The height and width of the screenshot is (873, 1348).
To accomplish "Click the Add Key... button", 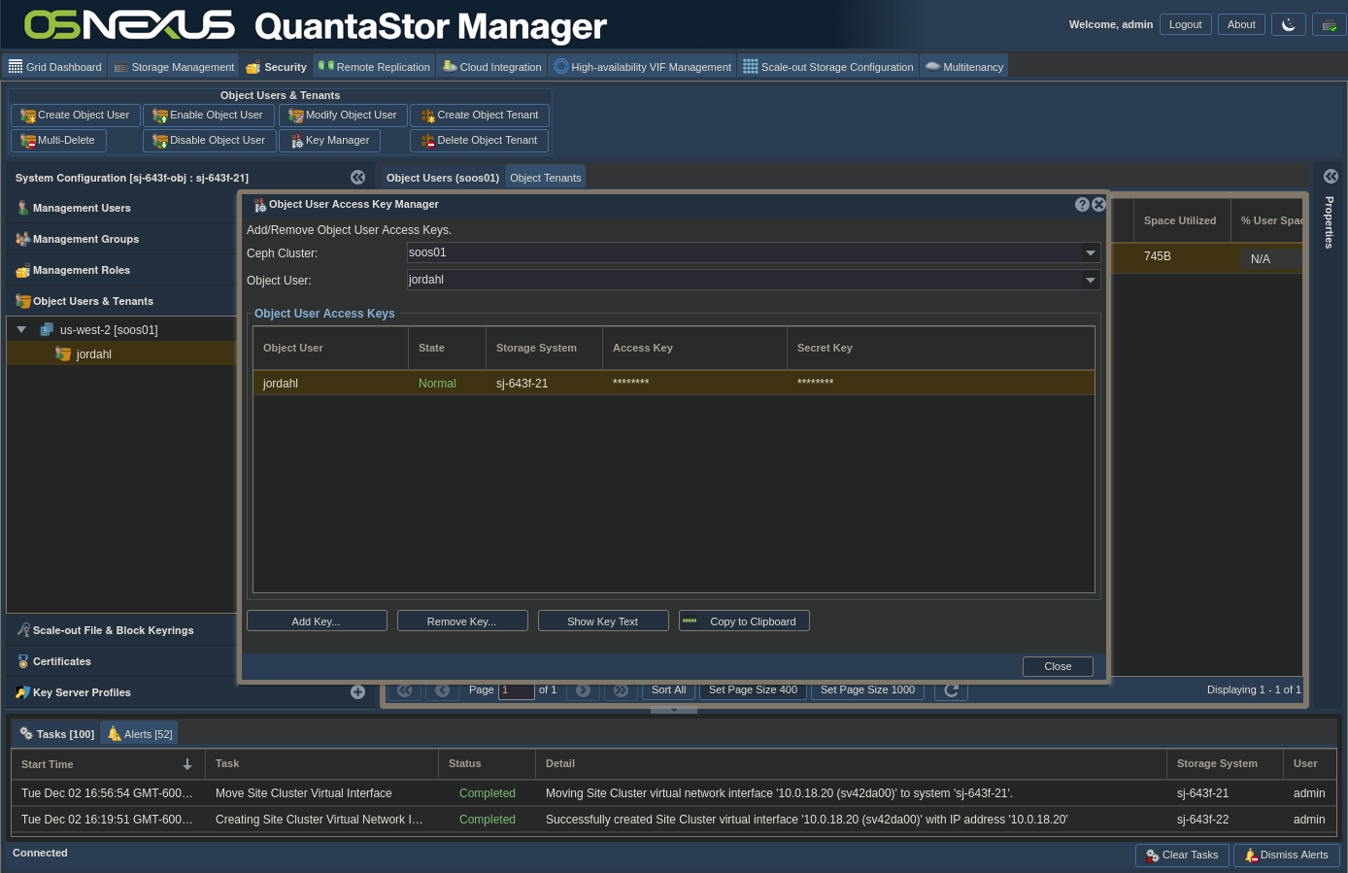I will click(317, 621).
